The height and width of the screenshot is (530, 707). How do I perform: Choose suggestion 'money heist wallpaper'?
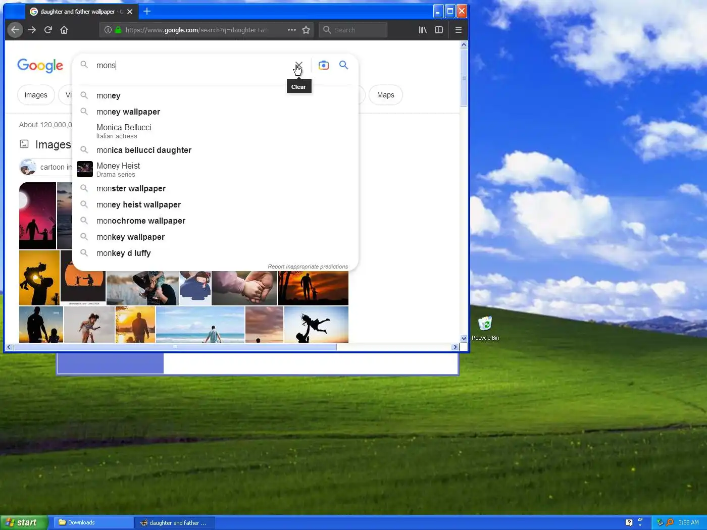pyautogui.click(x=216, y=204)
